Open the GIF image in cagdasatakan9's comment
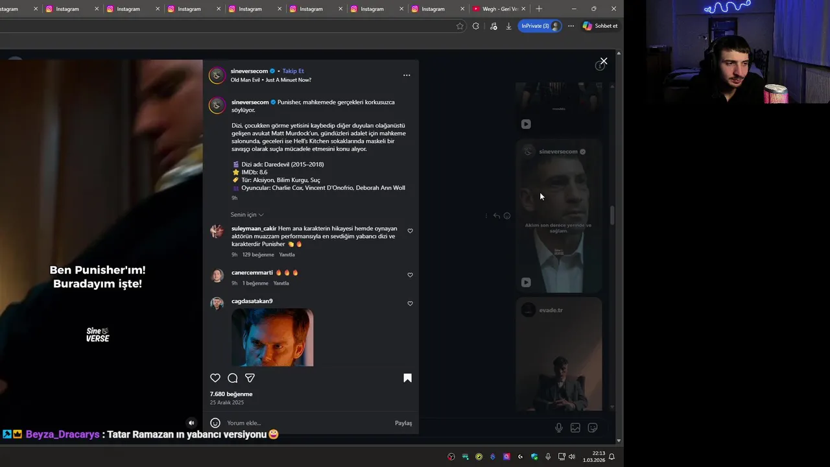830x467 pixels. click(272, 337)
